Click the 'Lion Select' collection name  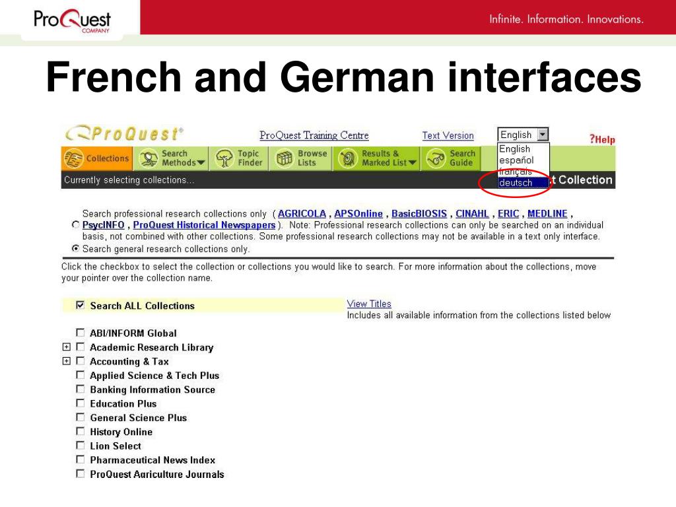(x=116, y=446)
